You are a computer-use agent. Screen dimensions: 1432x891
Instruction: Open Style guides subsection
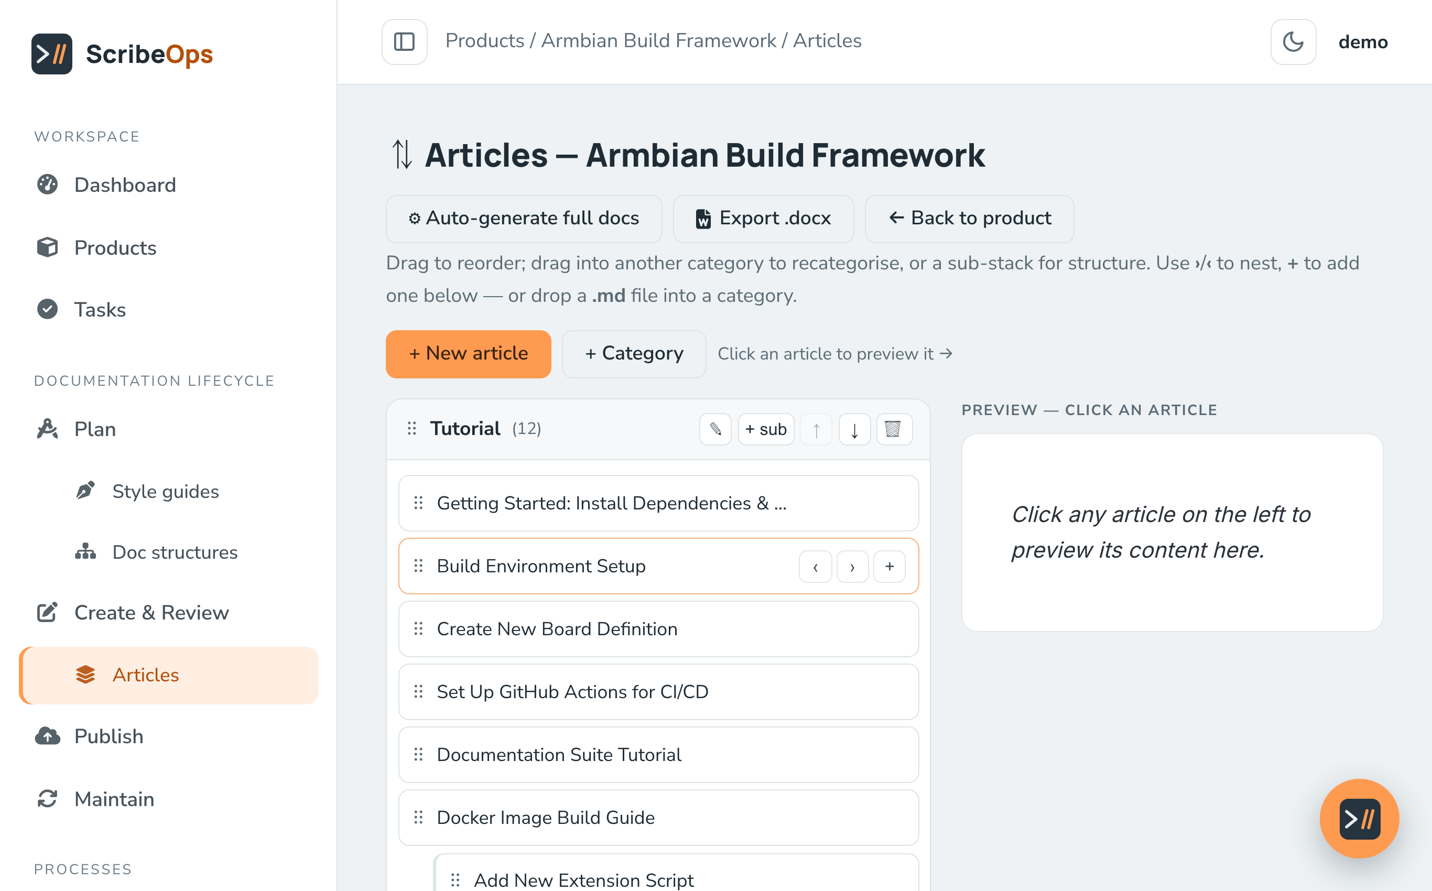point(169,491)
